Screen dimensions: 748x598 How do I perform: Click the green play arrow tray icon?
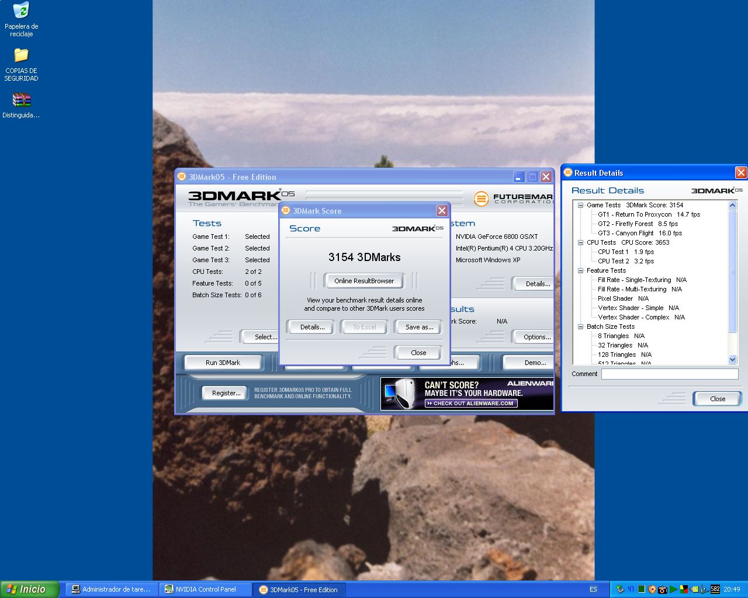tap(673, 589)
